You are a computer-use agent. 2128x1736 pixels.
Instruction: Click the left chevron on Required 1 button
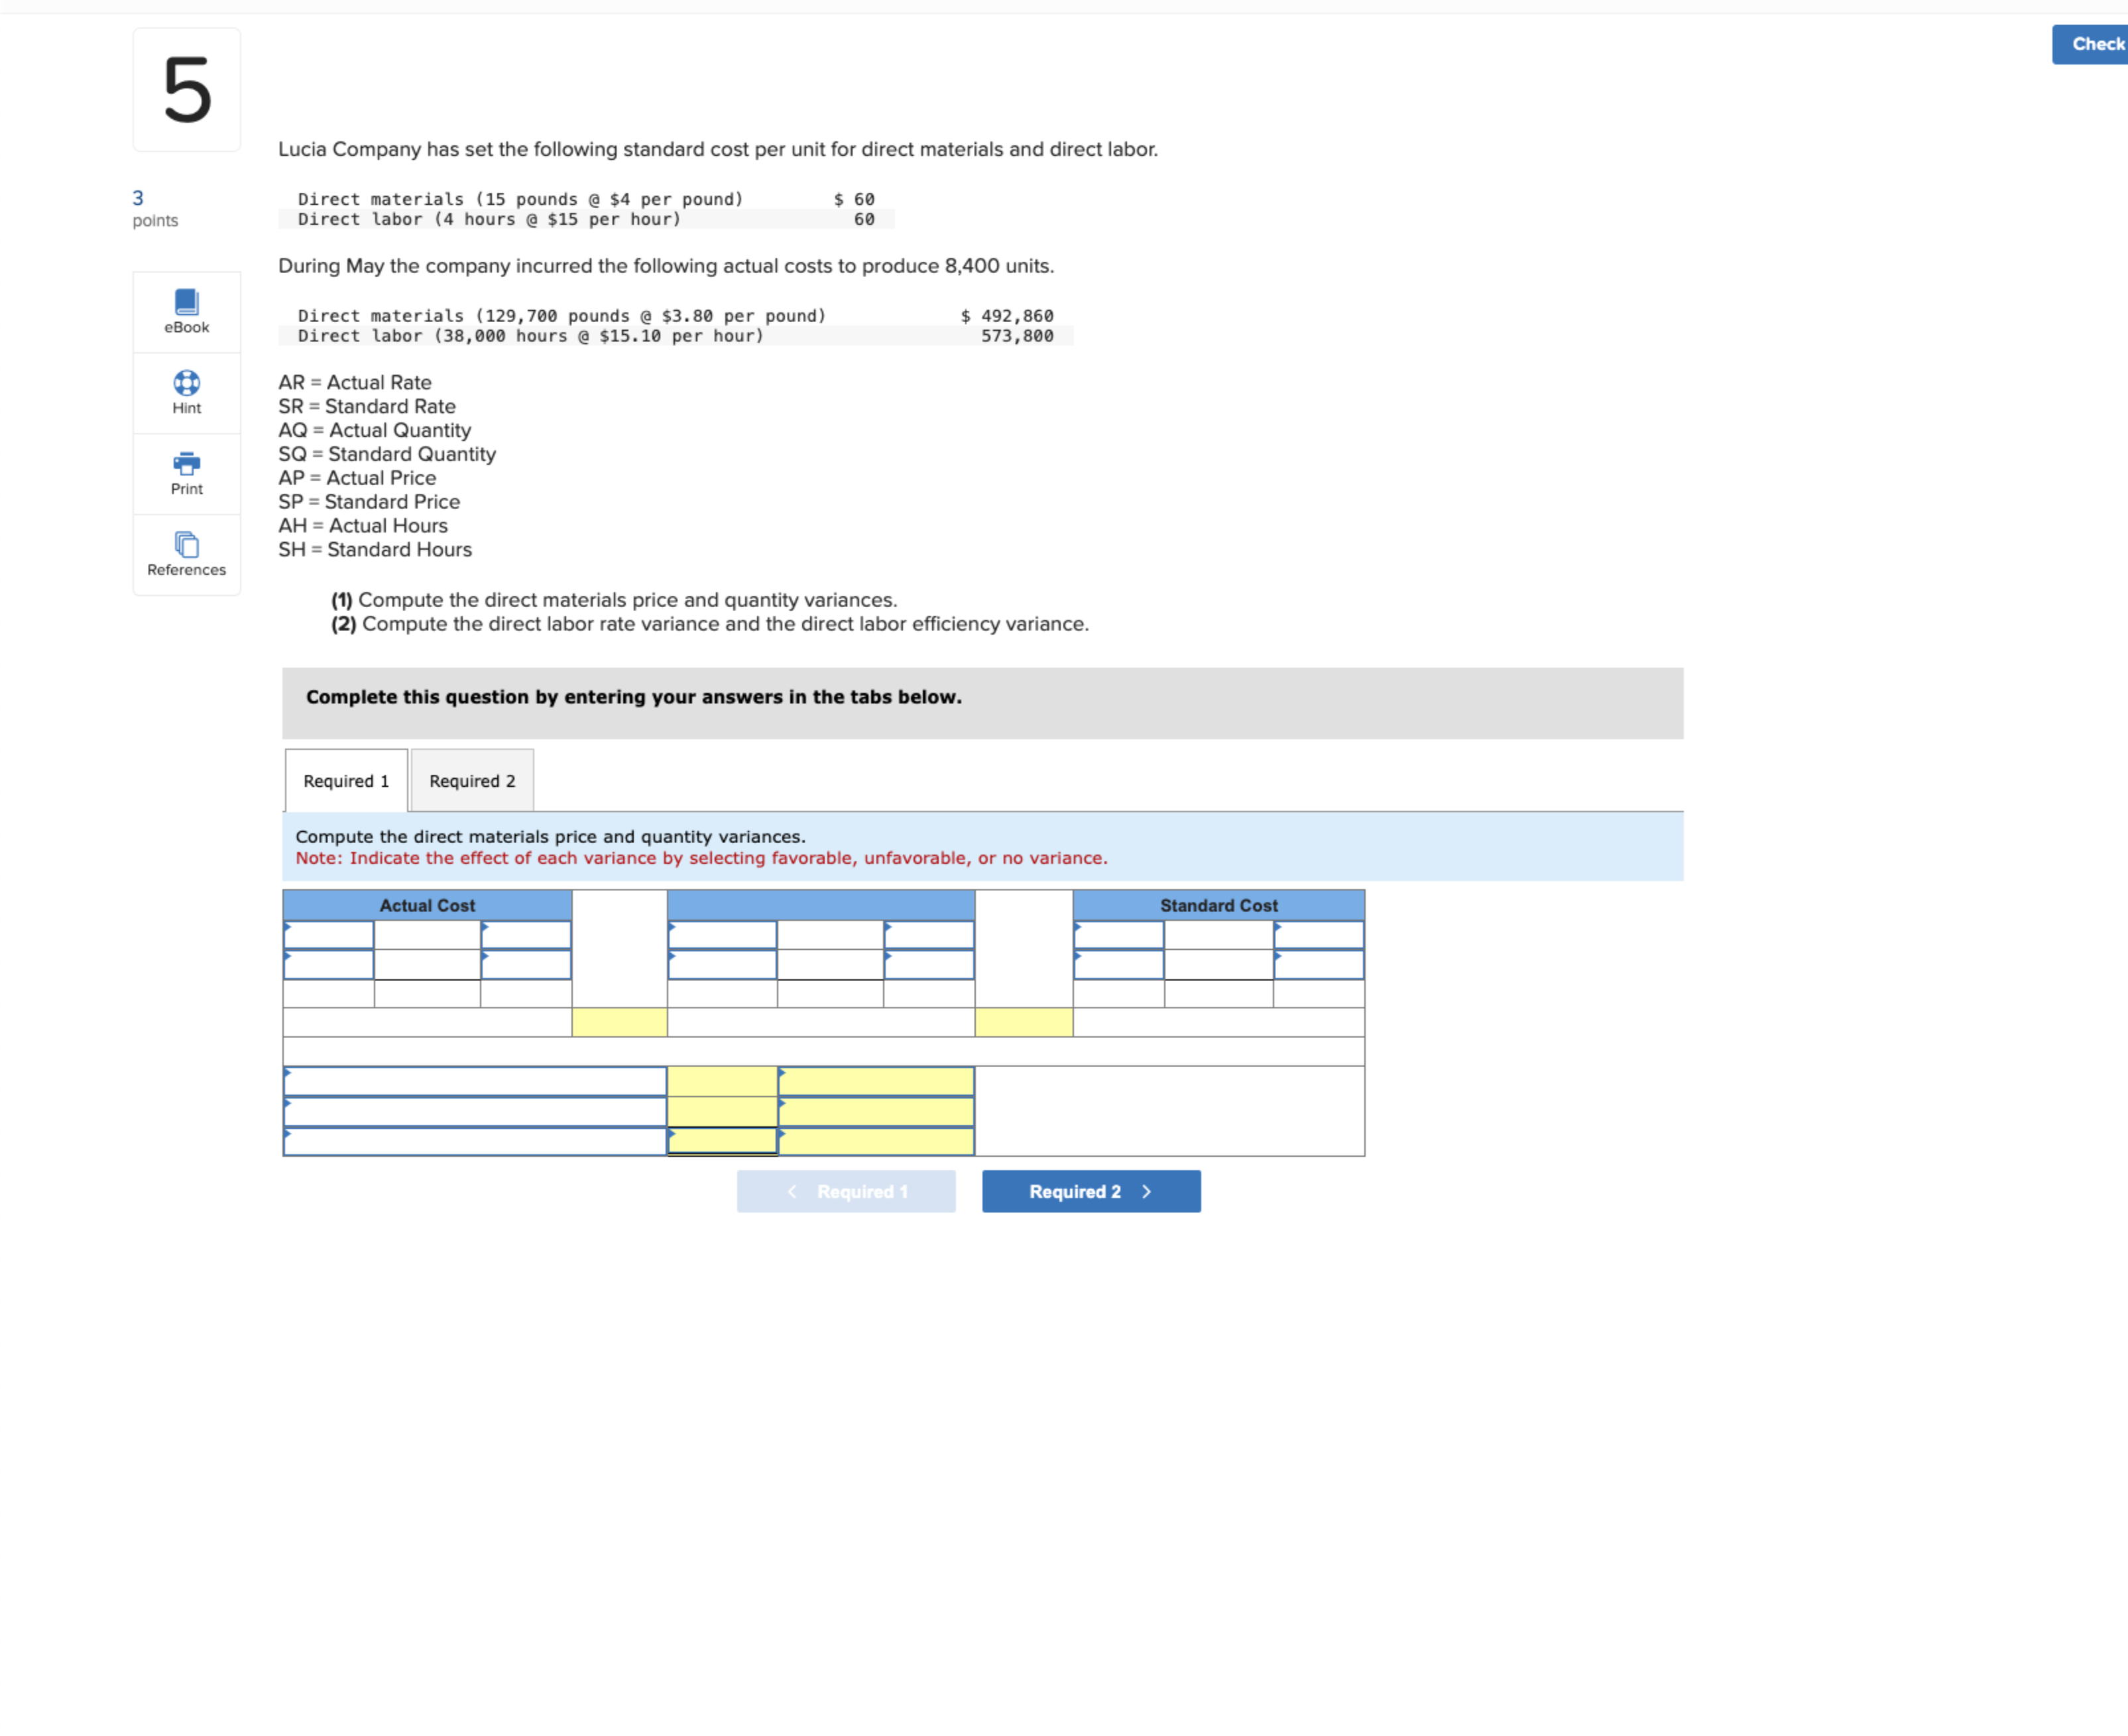[792, 1191]
